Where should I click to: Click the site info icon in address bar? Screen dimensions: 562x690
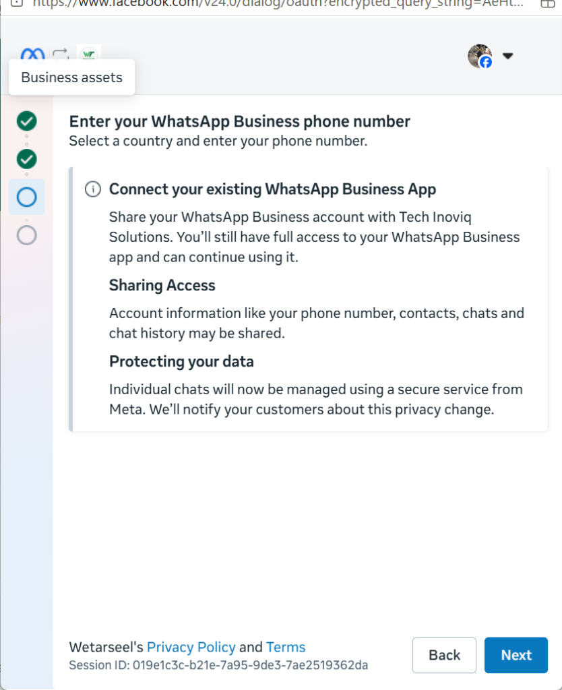tap(16, 3)
